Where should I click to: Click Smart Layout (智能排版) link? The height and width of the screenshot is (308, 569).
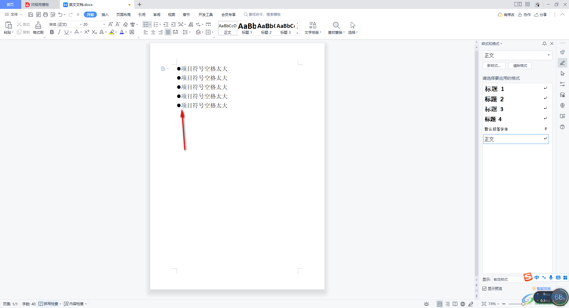pos(541,288)
